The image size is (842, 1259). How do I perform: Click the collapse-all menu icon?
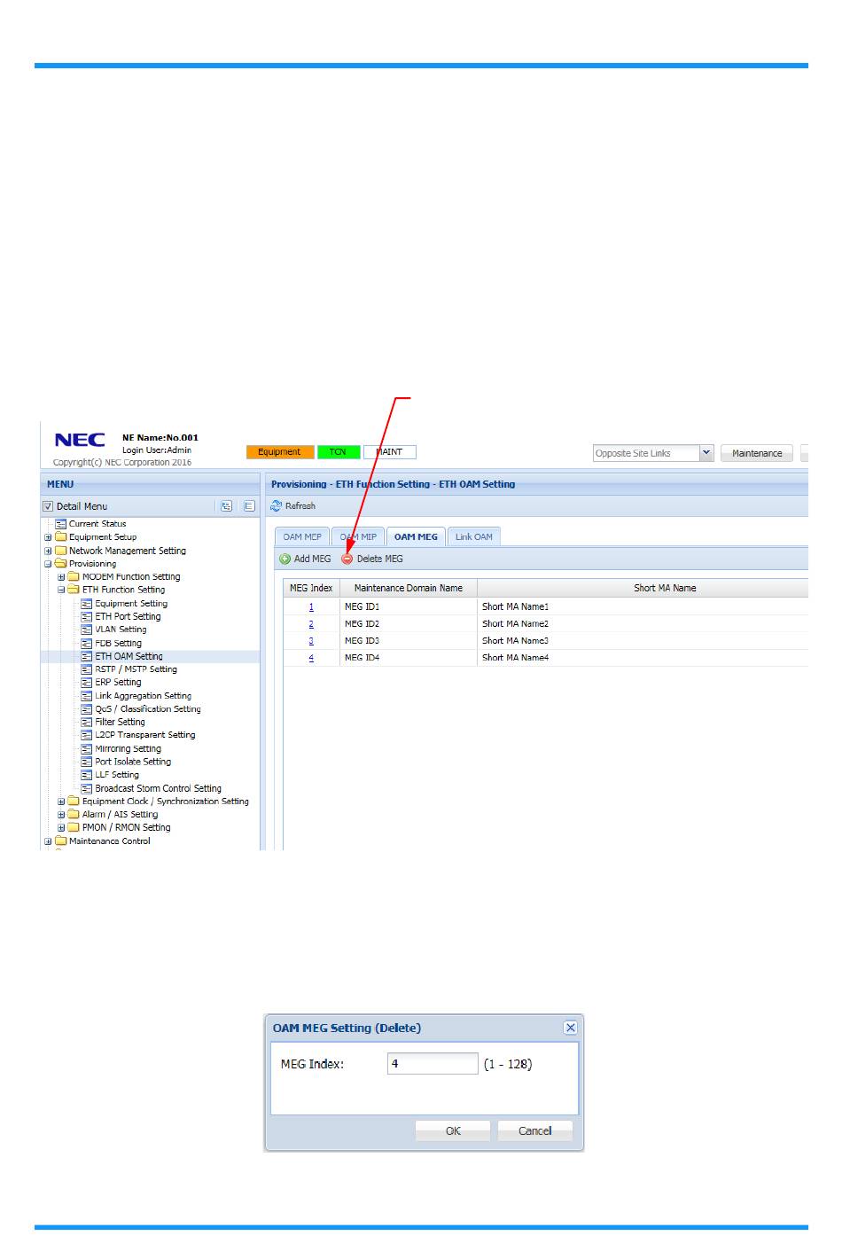[x=250, y=506]
